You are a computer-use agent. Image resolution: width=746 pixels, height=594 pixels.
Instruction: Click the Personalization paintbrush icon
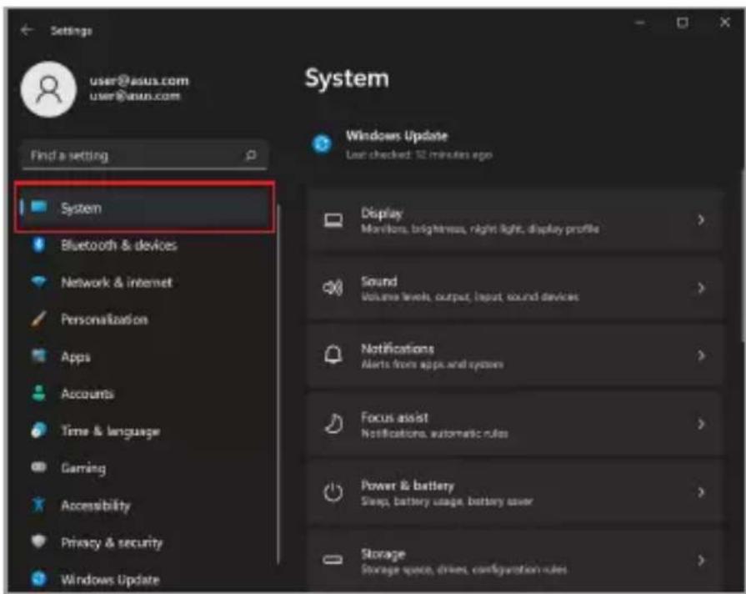[x=38, y=319]
